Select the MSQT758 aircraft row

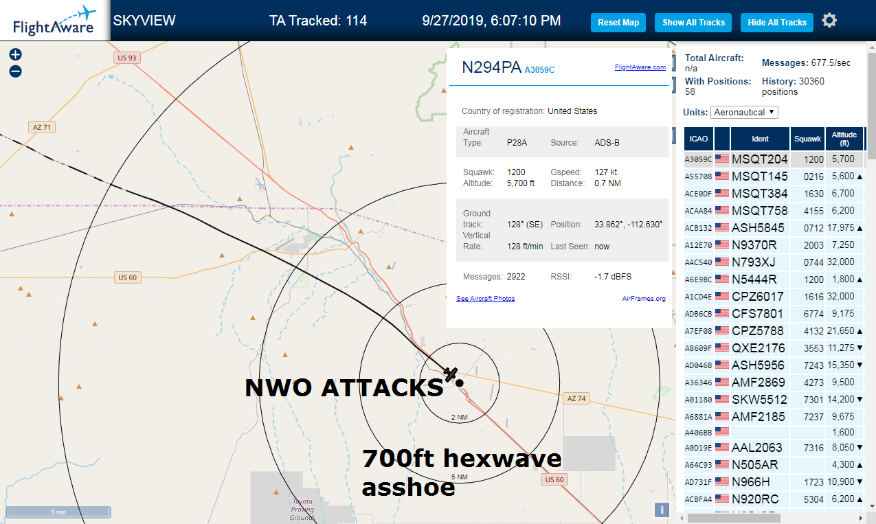[x=774, y=210]
